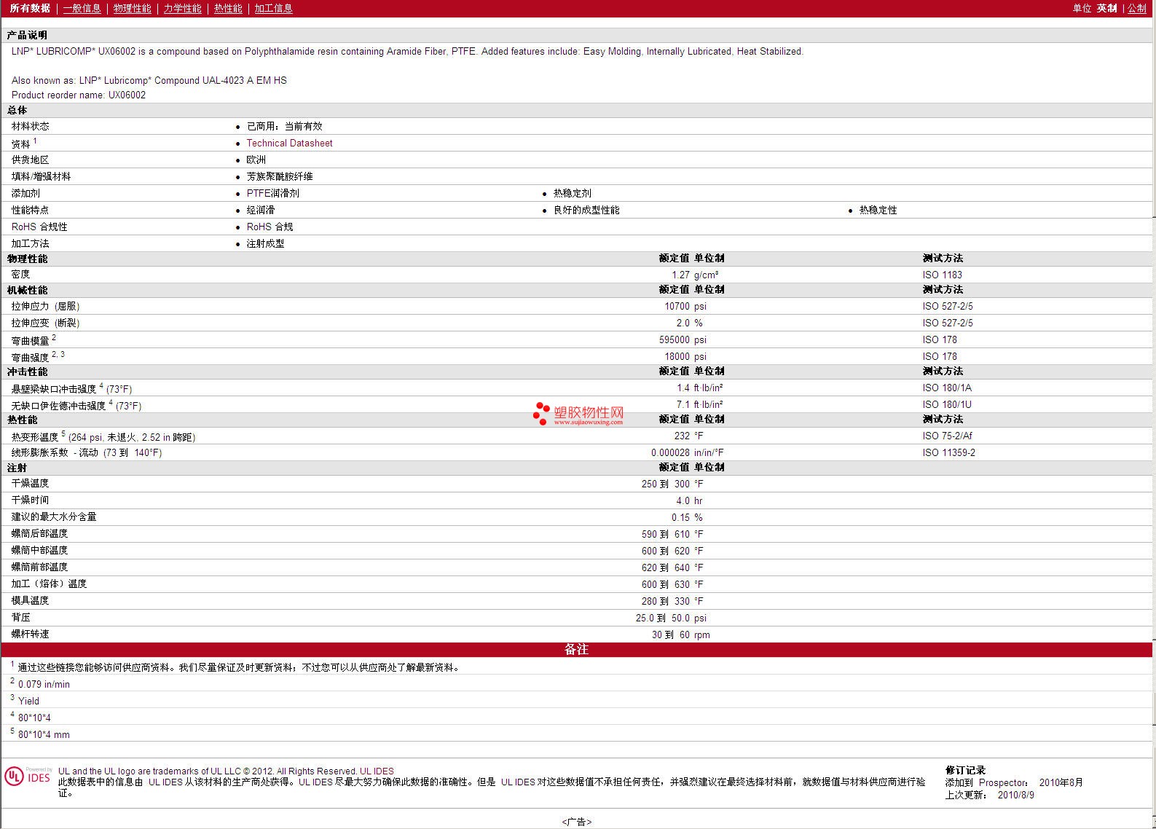
Task: Select the value 0.000028 in/in/°F
Action: 687,452
